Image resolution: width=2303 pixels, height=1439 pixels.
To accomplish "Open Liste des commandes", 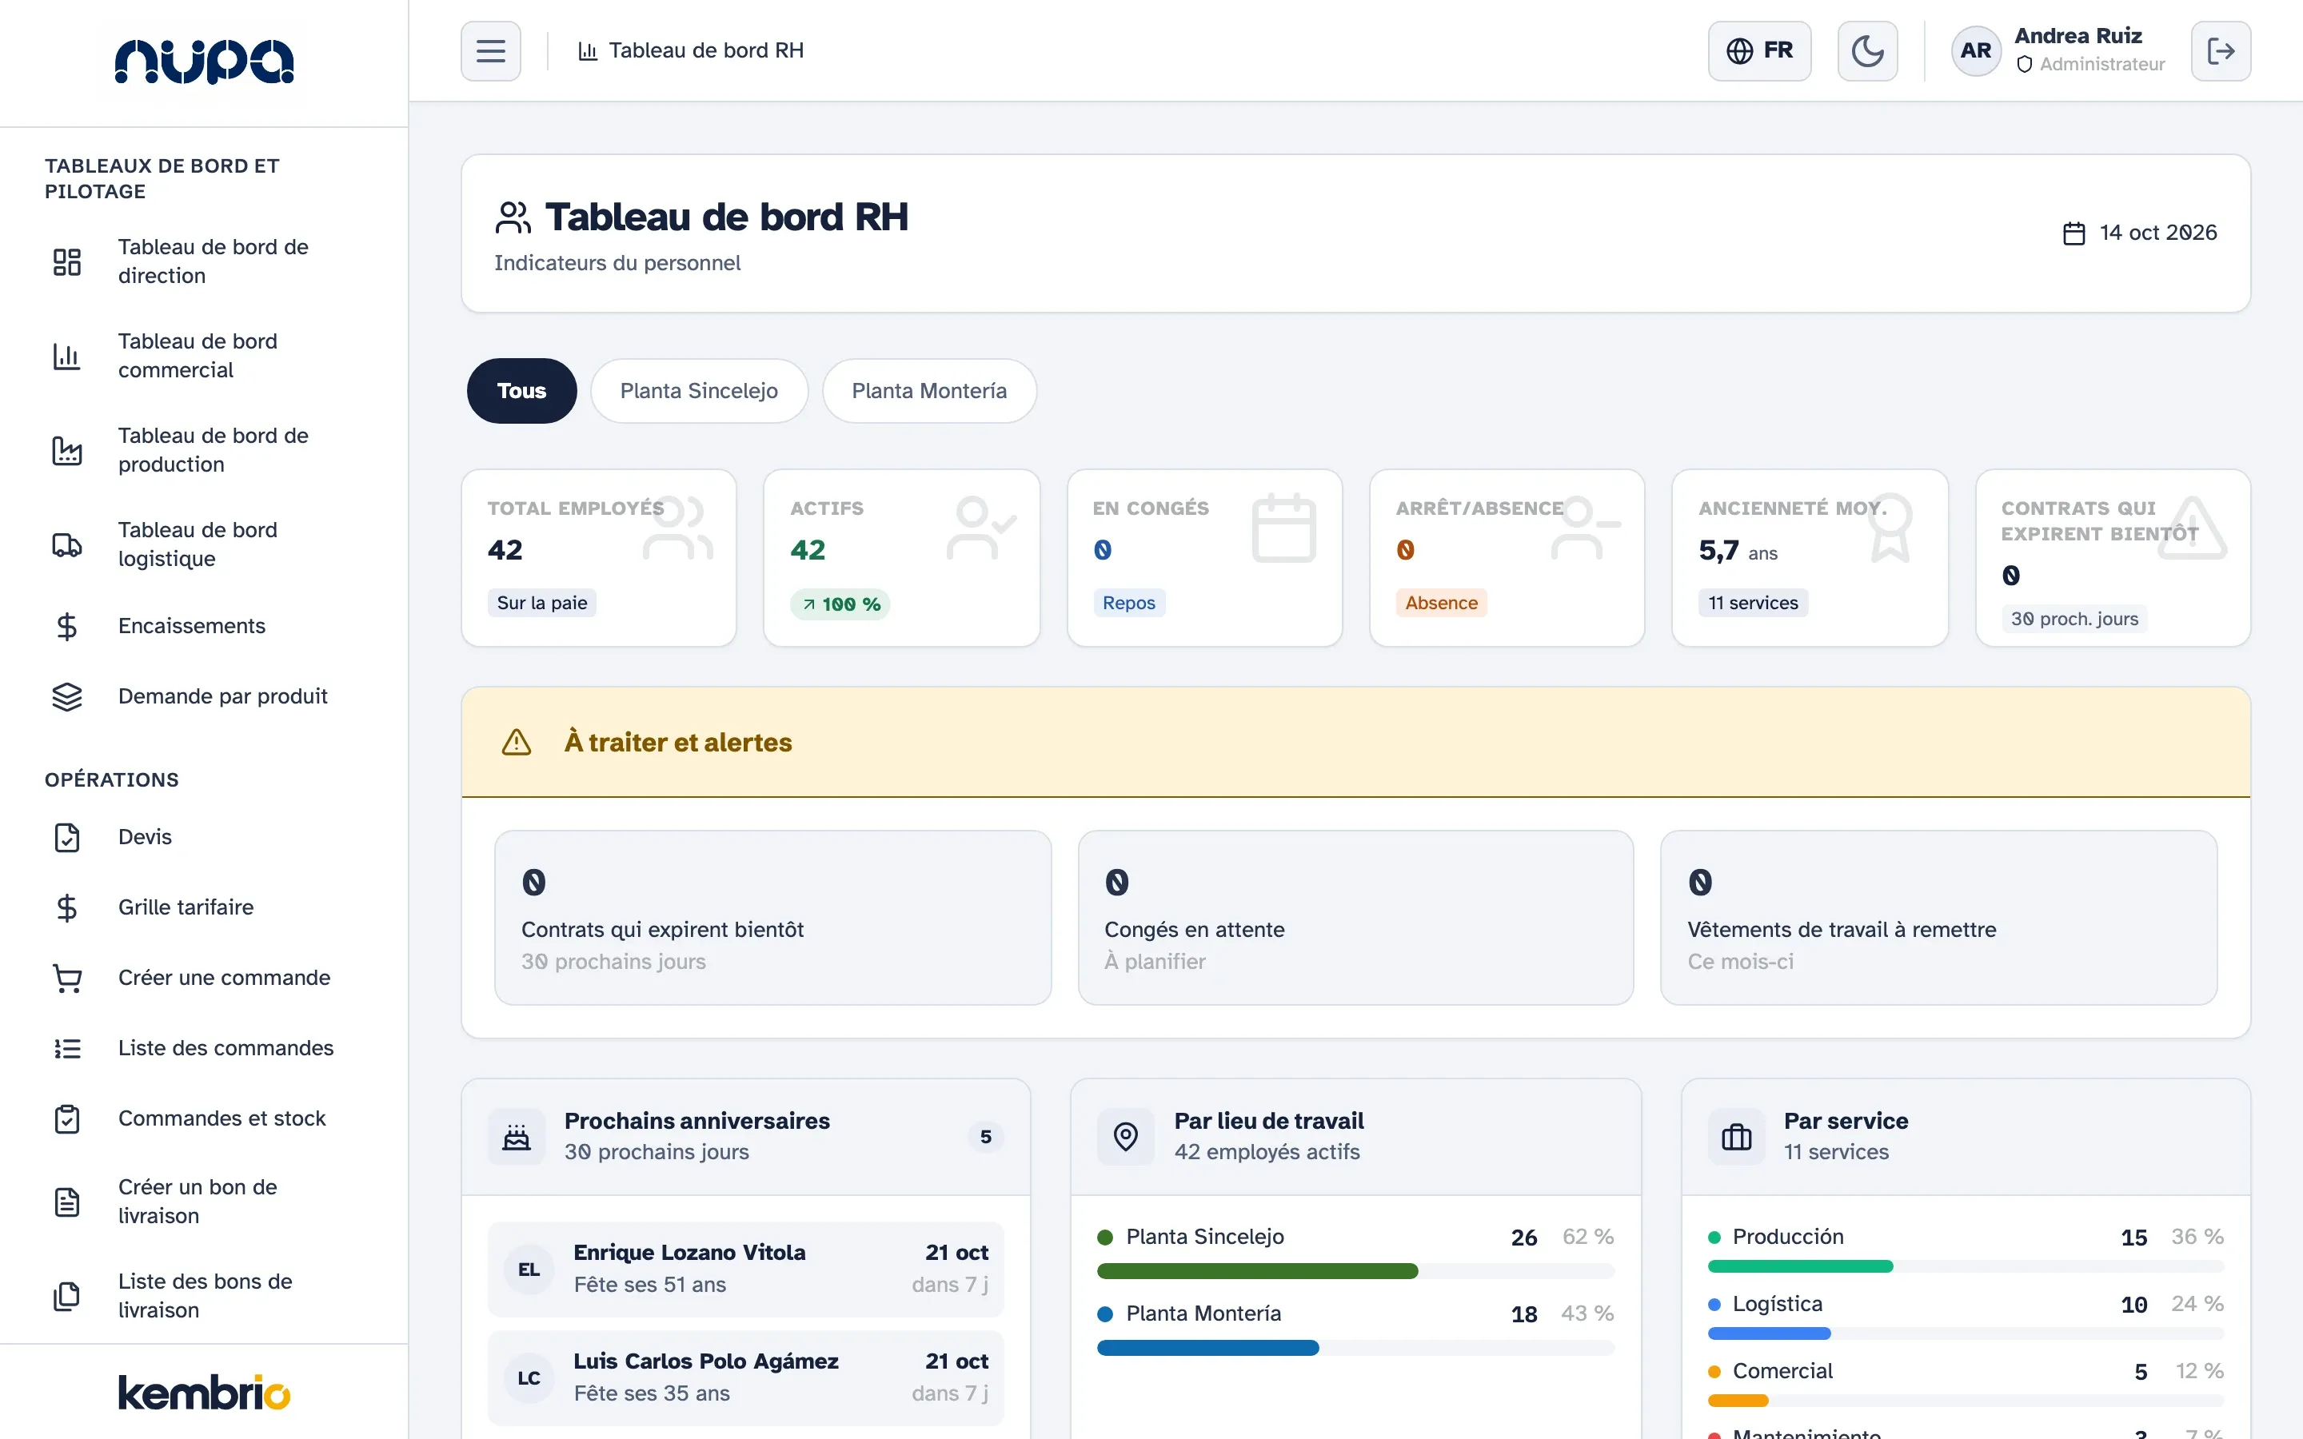I will 204,1048.
